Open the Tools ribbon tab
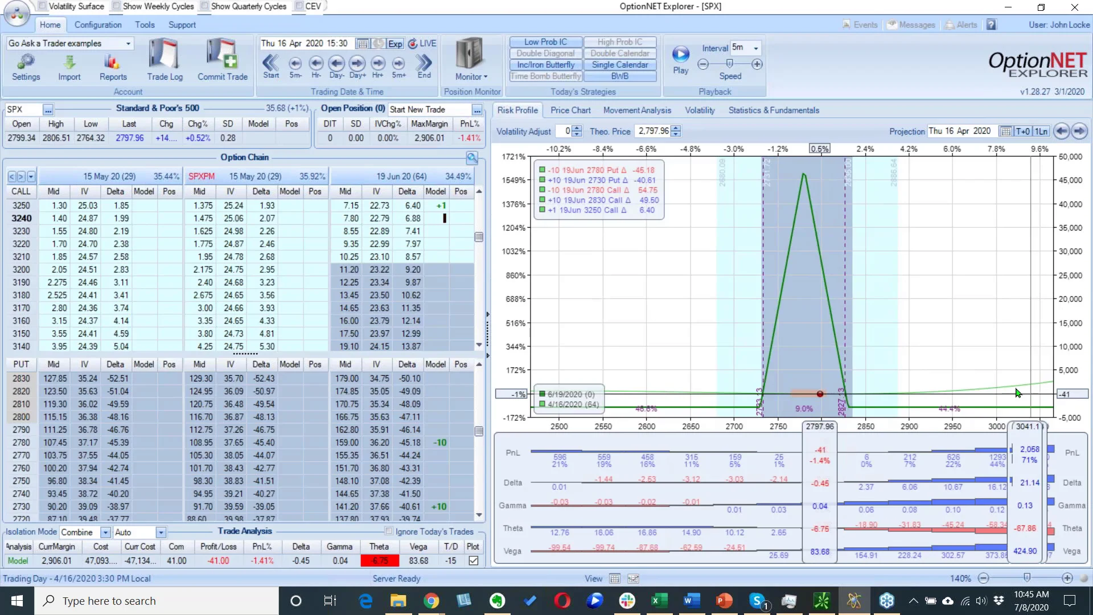 [x=145, y=25]
